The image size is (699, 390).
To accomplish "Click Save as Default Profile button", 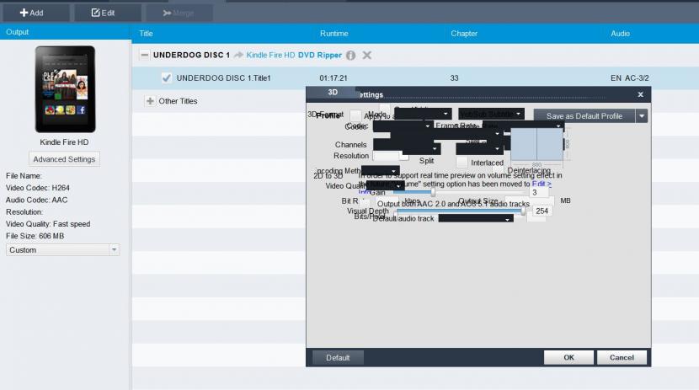I will tap(584, 116).
